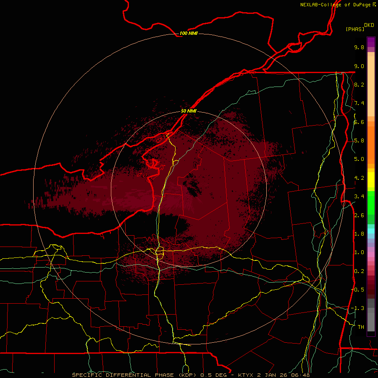The height and width of the screenshot is (378, 378).
Task: Pick the yellow band of color scale
Action: (x=371, y=180)
